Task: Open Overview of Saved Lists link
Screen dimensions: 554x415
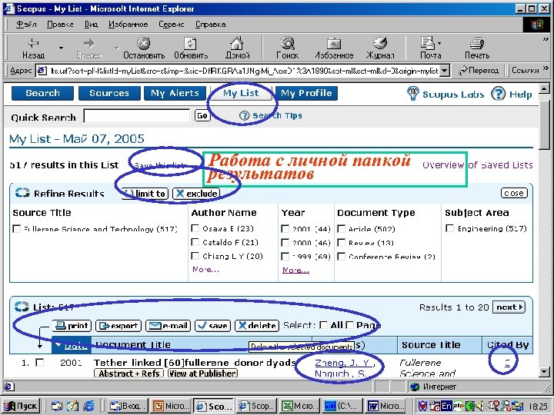Action: (x=478, y=164)
